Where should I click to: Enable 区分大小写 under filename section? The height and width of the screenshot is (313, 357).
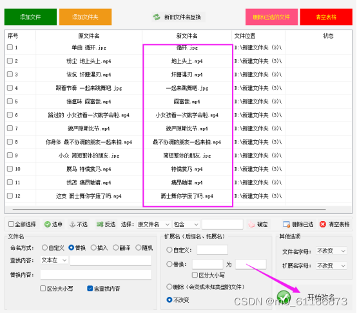(x=43, y=289)
